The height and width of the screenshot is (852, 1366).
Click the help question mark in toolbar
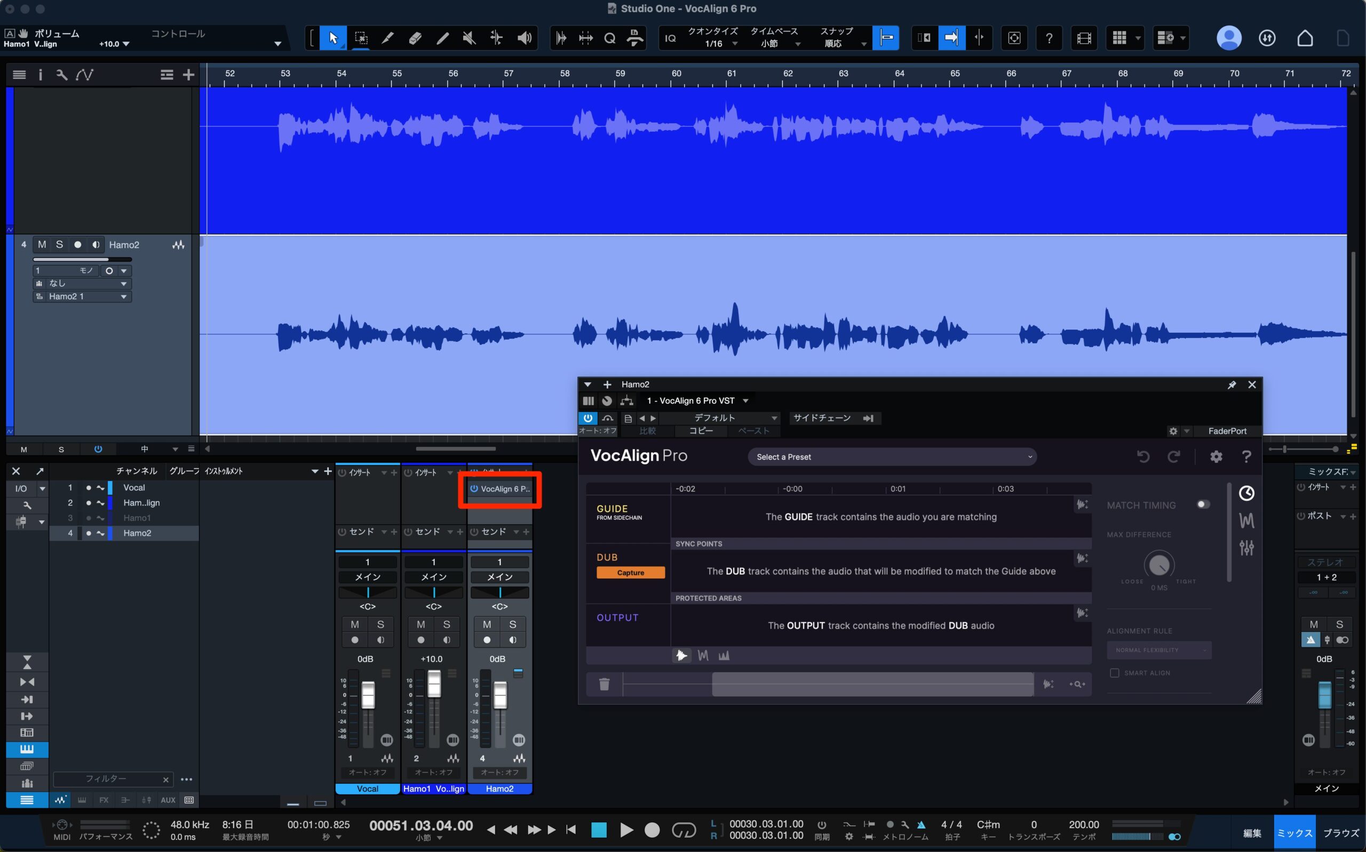tap(1049, 38)
